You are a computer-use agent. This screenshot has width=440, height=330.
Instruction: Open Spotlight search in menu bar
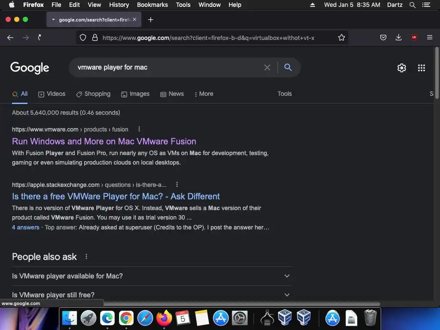412,5
